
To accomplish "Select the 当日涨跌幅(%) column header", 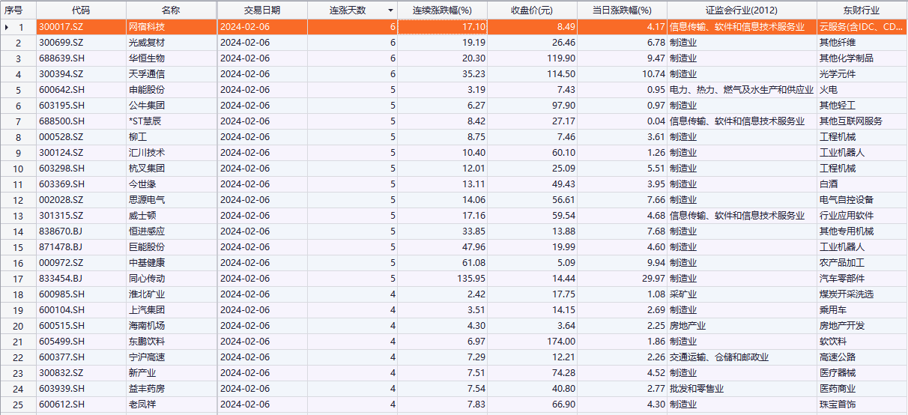I will [622, 10].
